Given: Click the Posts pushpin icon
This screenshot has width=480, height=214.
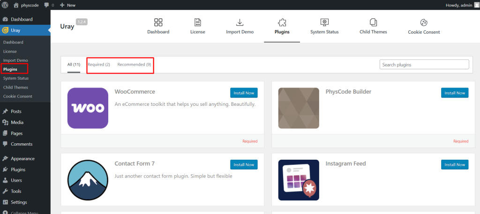Looking at the screenshot, I should [5, 111].
